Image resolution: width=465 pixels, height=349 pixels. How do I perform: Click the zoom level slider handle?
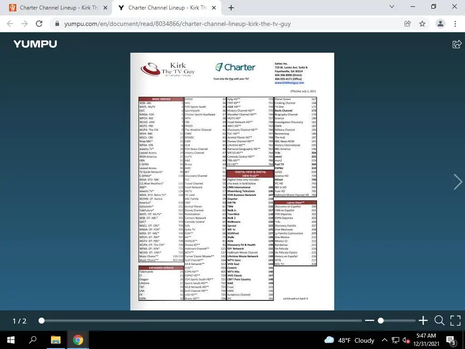coord(381,320)
